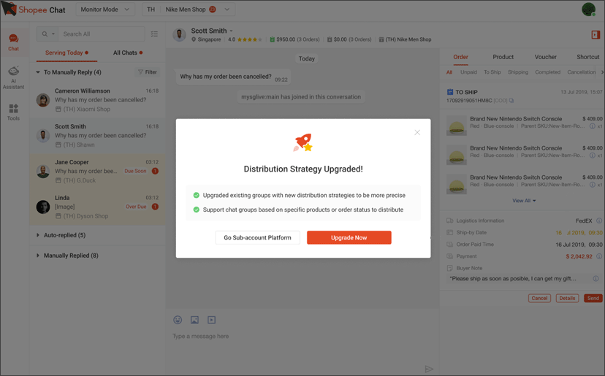Click the Upgrade Now button
Viewport: 605px width, 376px height.
(x=349, y=237)
